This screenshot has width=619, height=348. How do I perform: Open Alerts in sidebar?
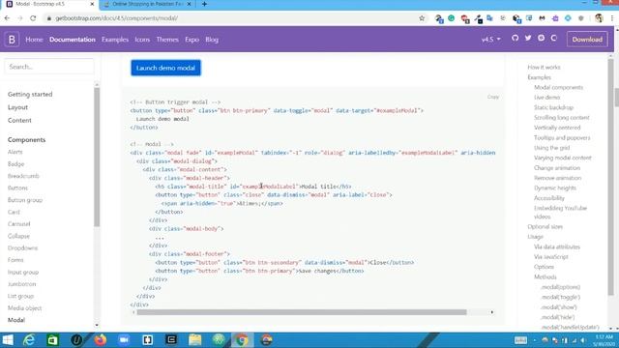tap(15, 152)
